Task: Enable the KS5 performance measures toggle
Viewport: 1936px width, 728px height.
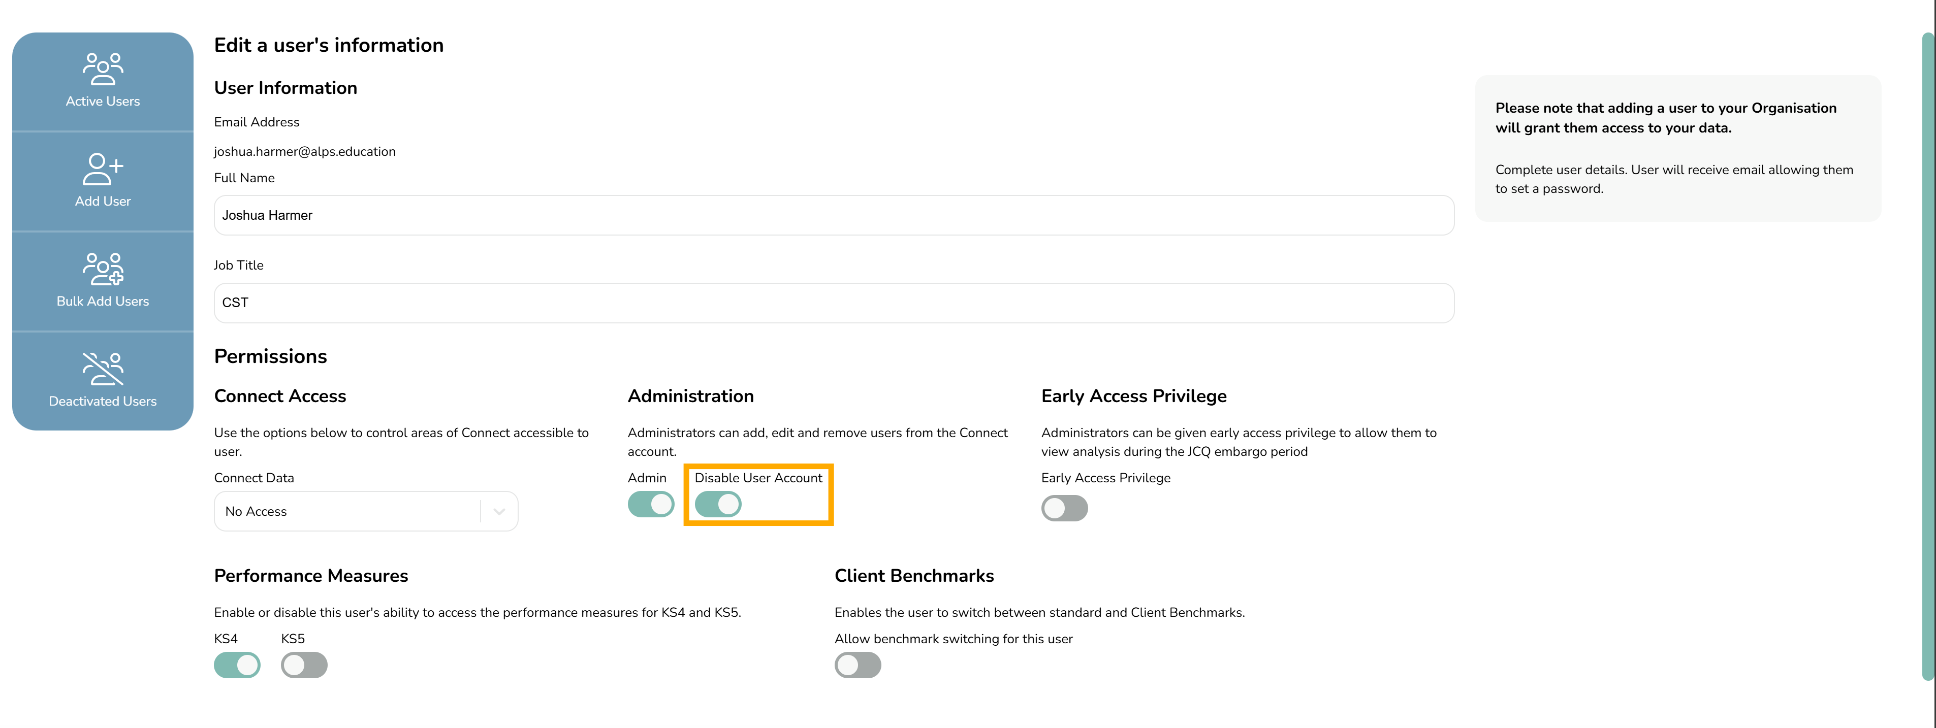Action: click(304, 666)
